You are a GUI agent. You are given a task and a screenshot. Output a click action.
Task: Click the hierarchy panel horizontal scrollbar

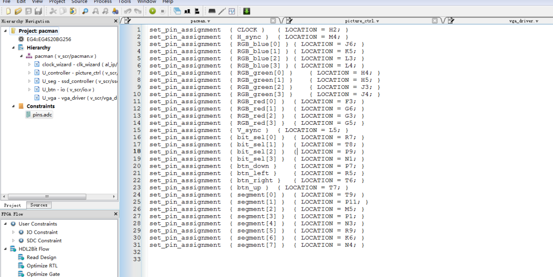pyautogui.click(x=47, y=197)
